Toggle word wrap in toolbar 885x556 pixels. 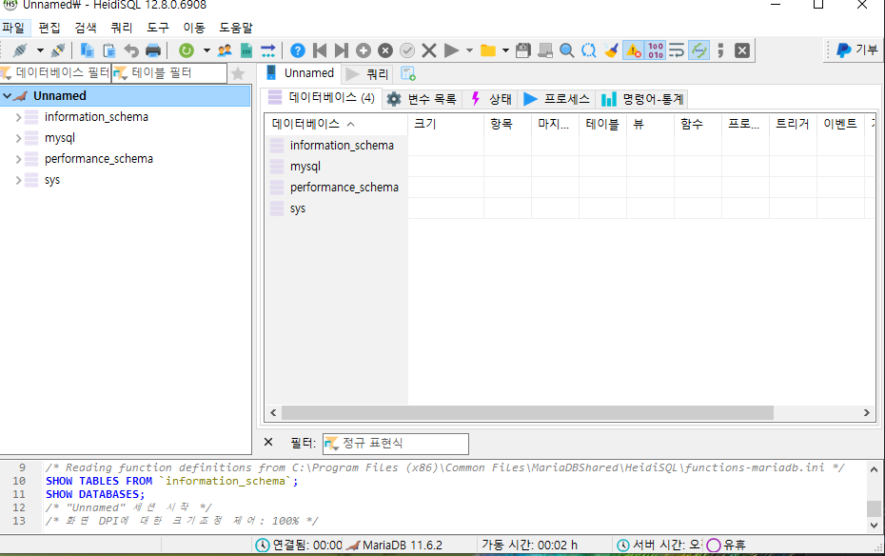pos(677,50)
